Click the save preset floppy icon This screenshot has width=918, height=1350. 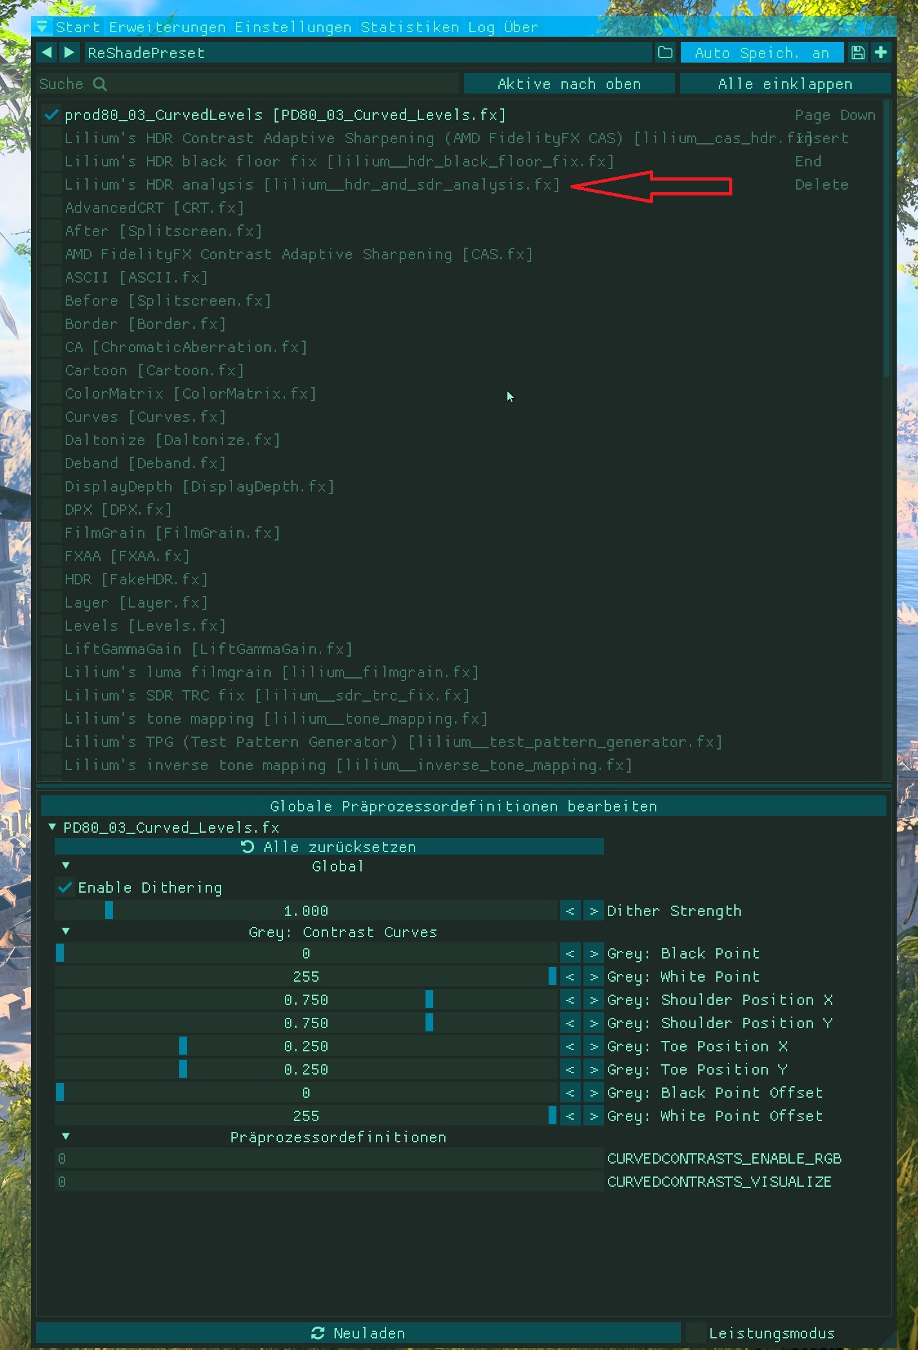[857, 53]
